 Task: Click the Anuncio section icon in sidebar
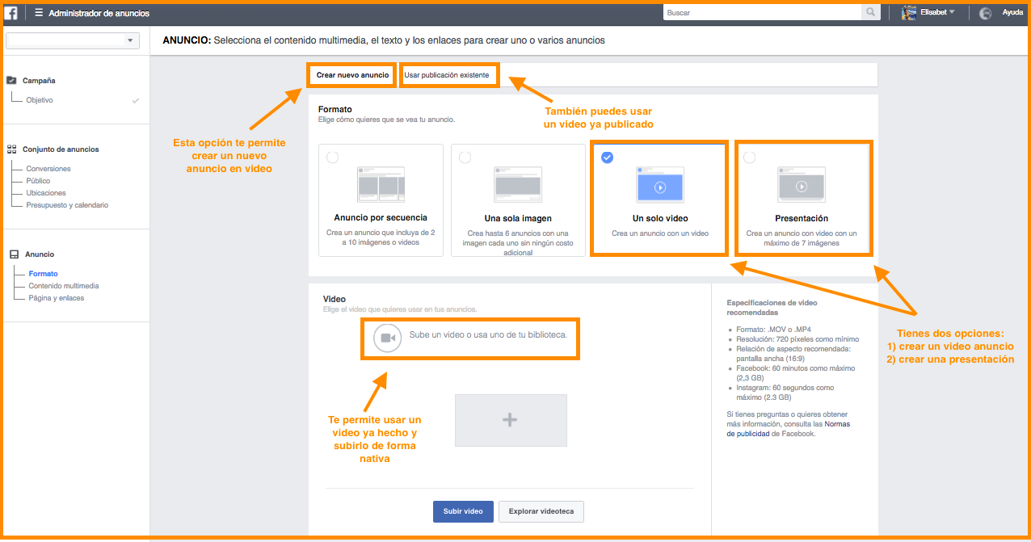click(x=12, y=254)
